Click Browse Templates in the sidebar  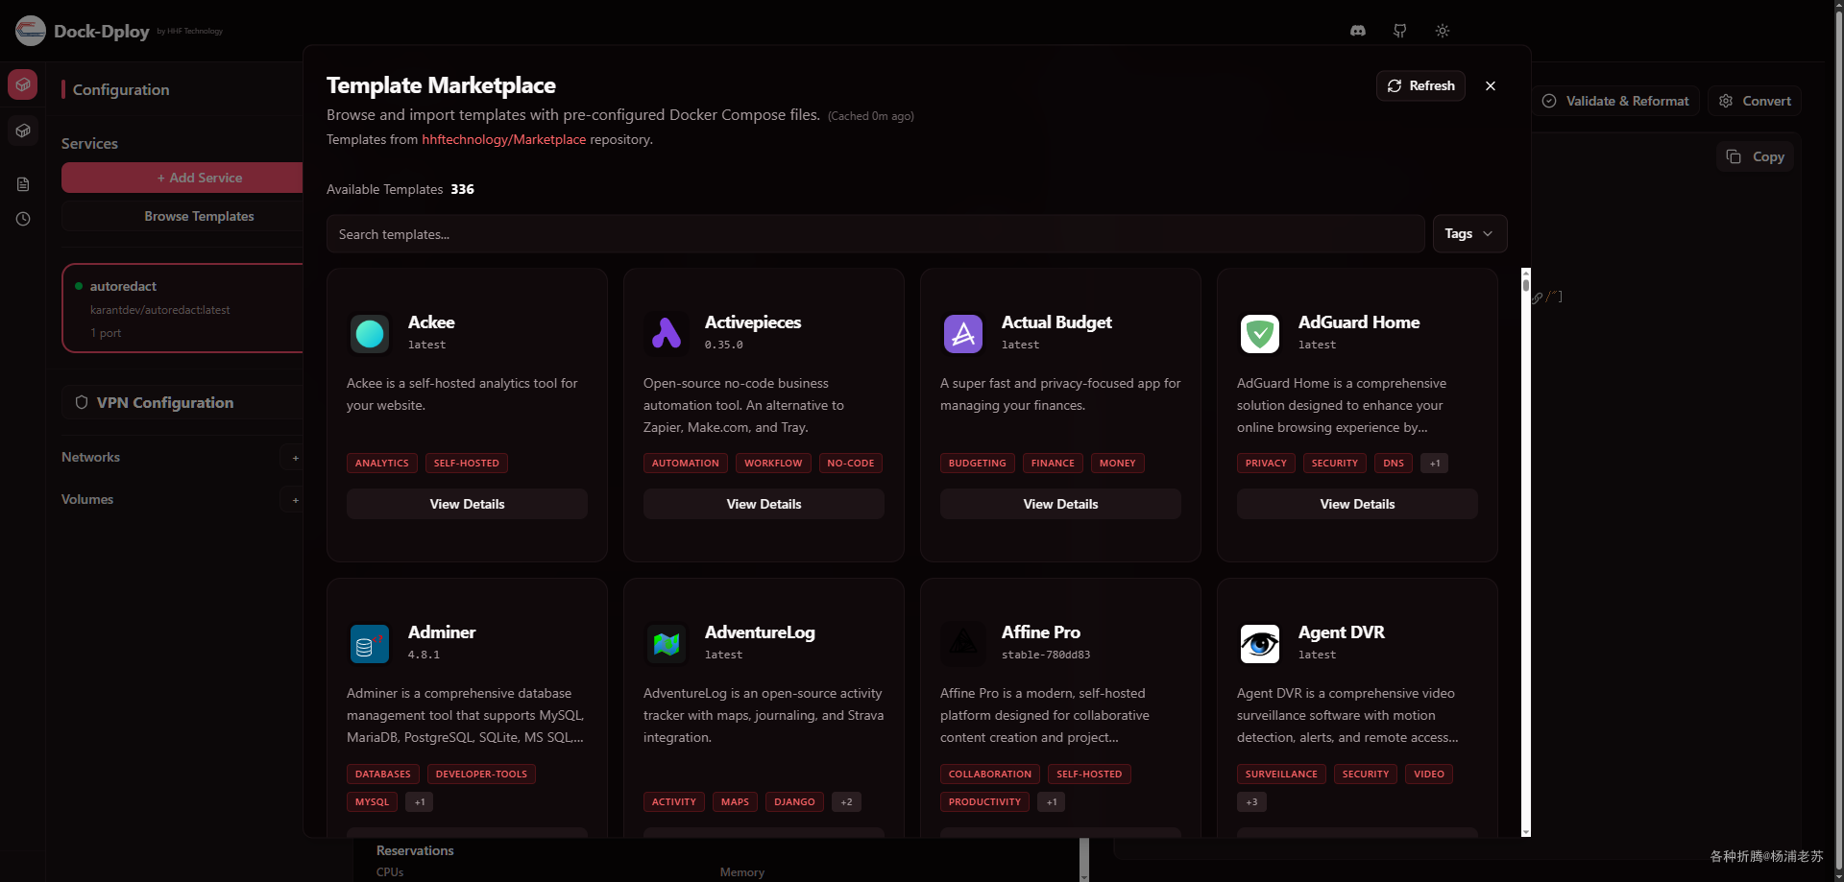(x=182, y=216)
